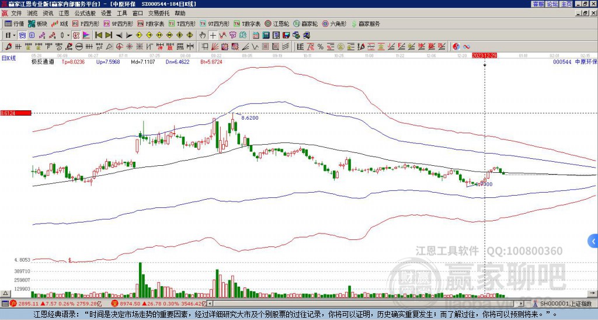Open the 赢家轮 tool

tap(305, 23)
